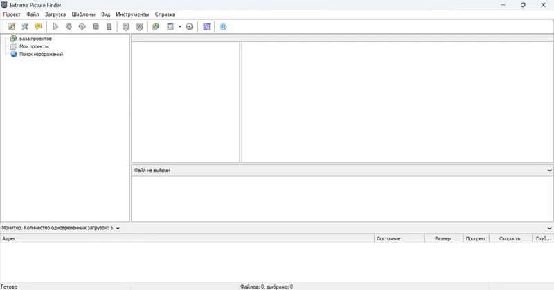554x290 pixels.
Task: Click the Файлов: 0, выбрано: 0 status
Action: [x=267, y=287]
